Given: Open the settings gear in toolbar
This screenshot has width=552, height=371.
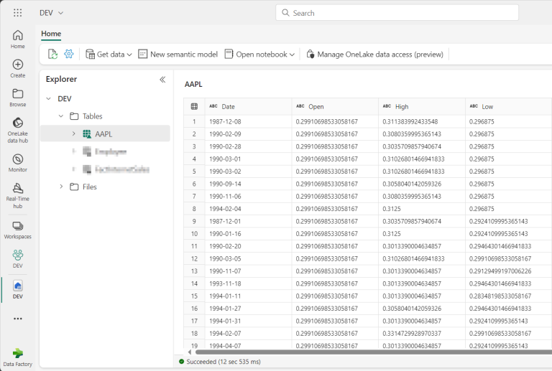Looking at the screenshot, I should coord(69,54).
